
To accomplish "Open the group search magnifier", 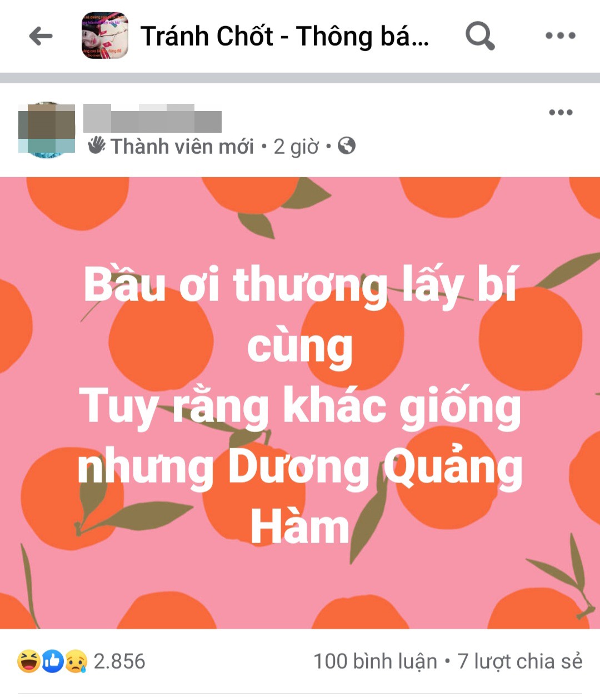I will point(480,36).
